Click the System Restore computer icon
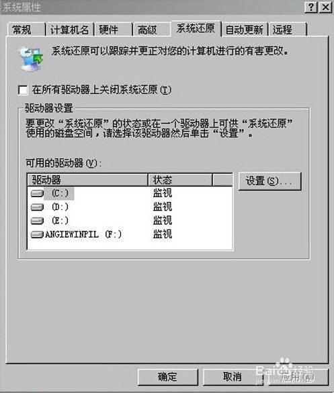 click(30, 59)
